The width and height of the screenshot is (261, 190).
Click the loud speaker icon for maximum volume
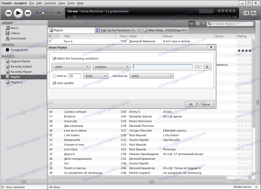pyautogui.click(x=59, y=13)
